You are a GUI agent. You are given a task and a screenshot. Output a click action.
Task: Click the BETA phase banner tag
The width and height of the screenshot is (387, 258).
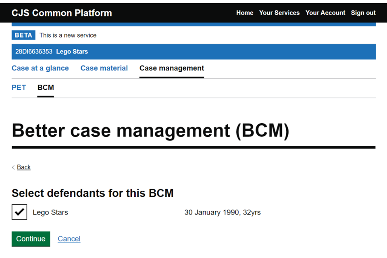point(23,35)
